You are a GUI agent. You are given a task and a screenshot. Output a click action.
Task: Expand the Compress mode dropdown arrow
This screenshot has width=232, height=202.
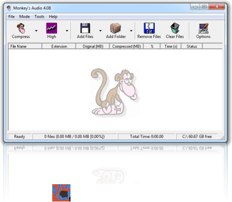36,31
